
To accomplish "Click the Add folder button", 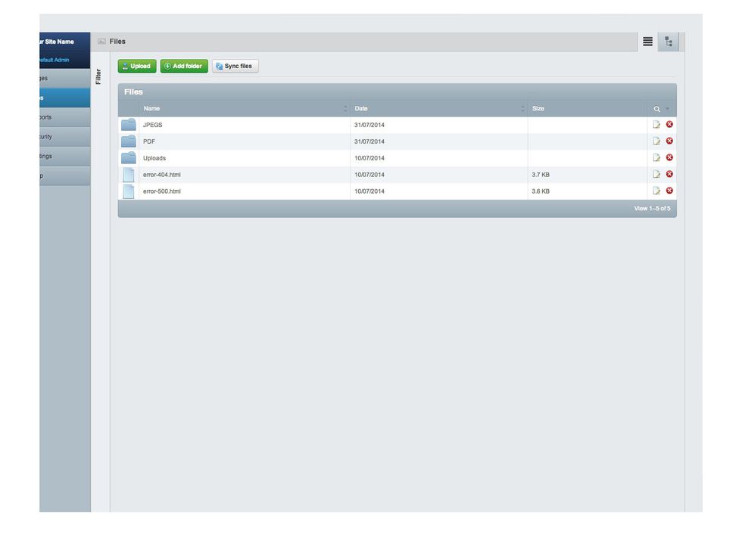I will pyautogui.click(x=184, y=67).
